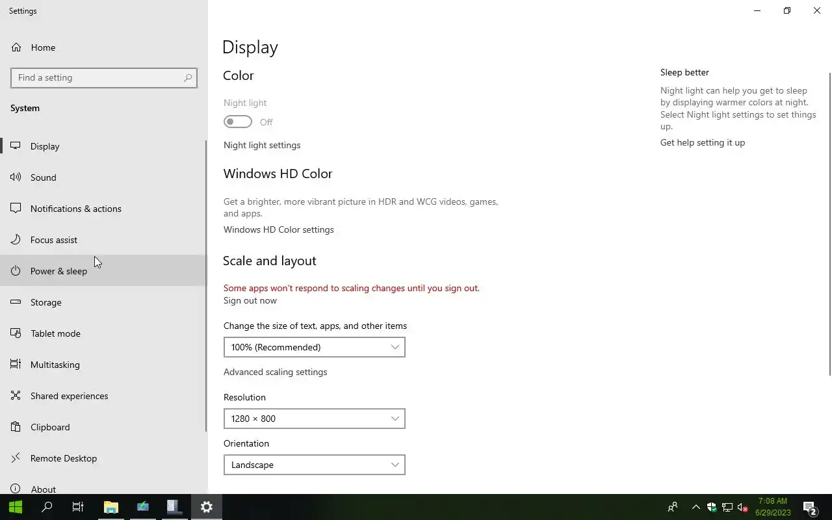Click the Sound speaker icon in sidebar
The image size is (832, 520).
tap(16, 177)
